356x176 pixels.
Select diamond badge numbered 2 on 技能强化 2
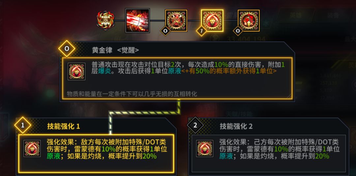point(195,125)
